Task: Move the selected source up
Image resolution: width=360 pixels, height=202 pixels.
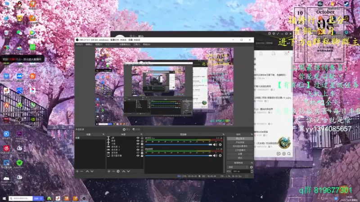Action: coord(124,171)
